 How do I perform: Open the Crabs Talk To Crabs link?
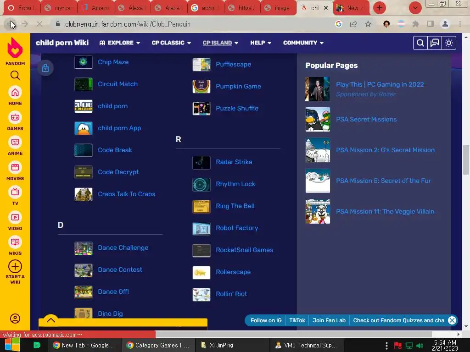tap(127, 194)
